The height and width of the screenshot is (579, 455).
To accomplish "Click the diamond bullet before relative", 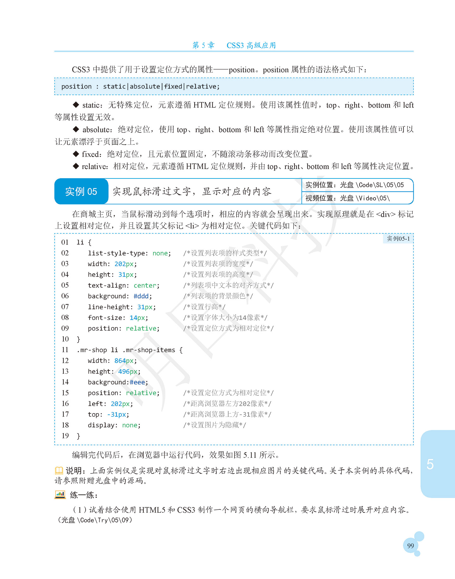I will pyautogui.click(x=76, y=166).
